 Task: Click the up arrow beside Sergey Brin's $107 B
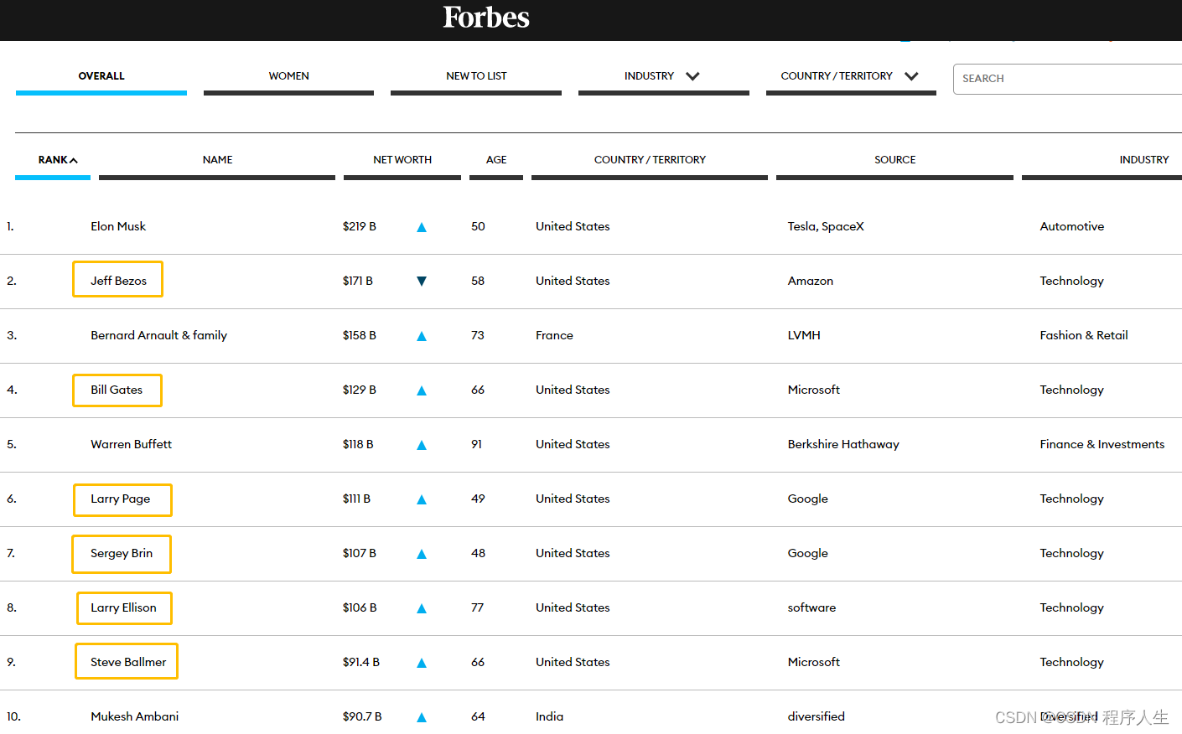click(x=422, y=554)
